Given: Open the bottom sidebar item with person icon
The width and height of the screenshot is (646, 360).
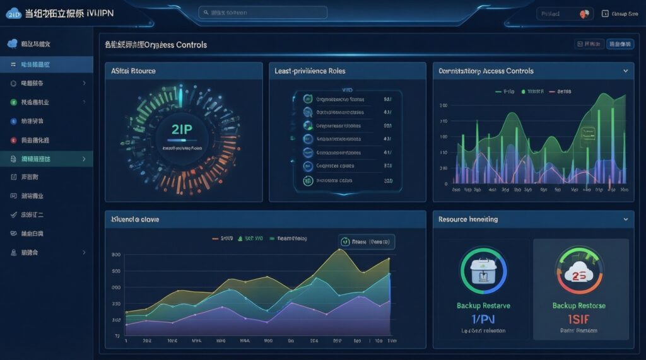Looking at the screenshot, I should pos(47,252).
